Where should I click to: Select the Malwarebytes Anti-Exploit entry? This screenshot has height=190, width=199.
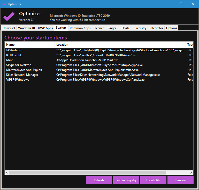coord(24,70)
